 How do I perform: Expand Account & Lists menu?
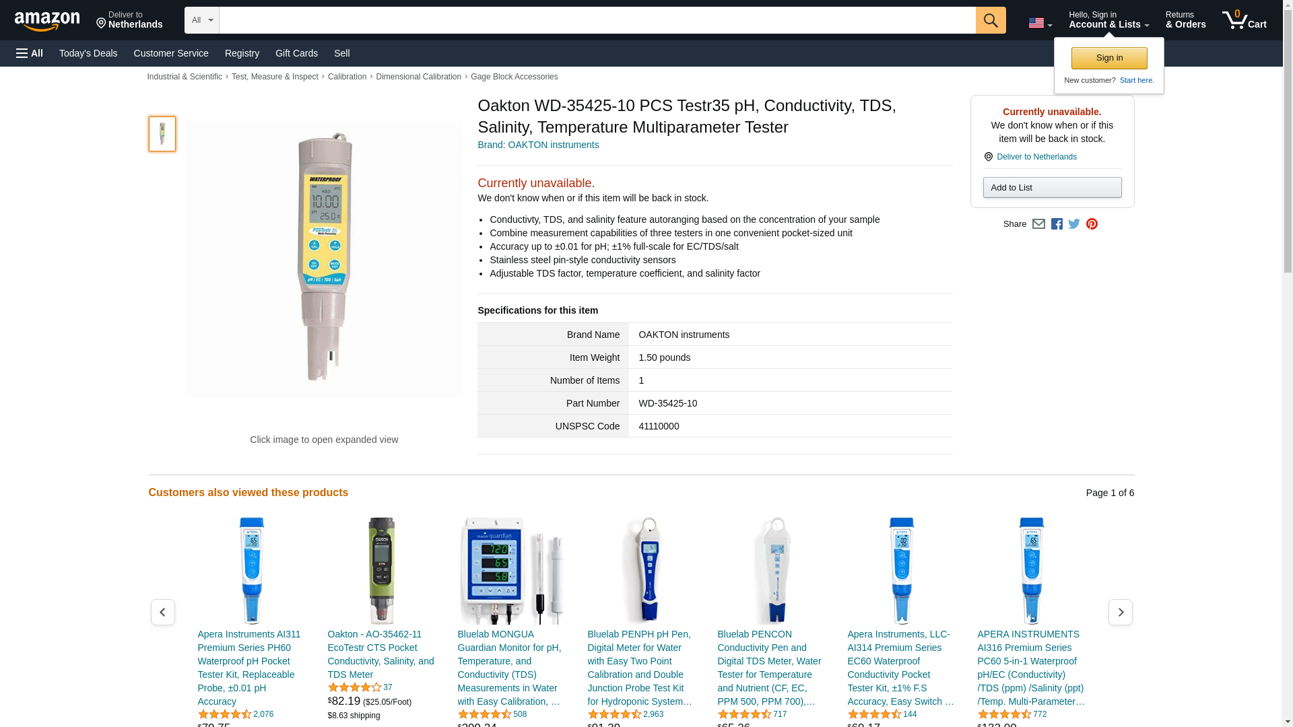pyautogui.click(x=1108, y=20)
